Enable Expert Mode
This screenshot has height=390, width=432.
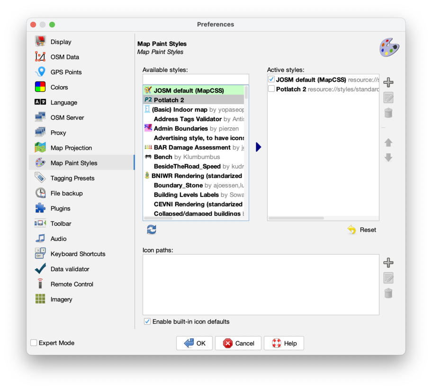pyautogui.click(x=34, y=343)
